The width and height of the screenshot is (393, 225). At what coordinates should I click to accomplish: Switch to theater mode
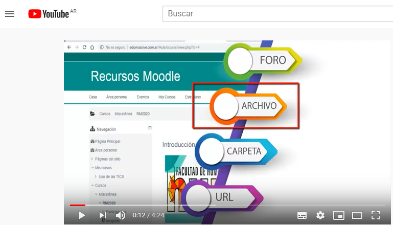click(x=357, y=215)
